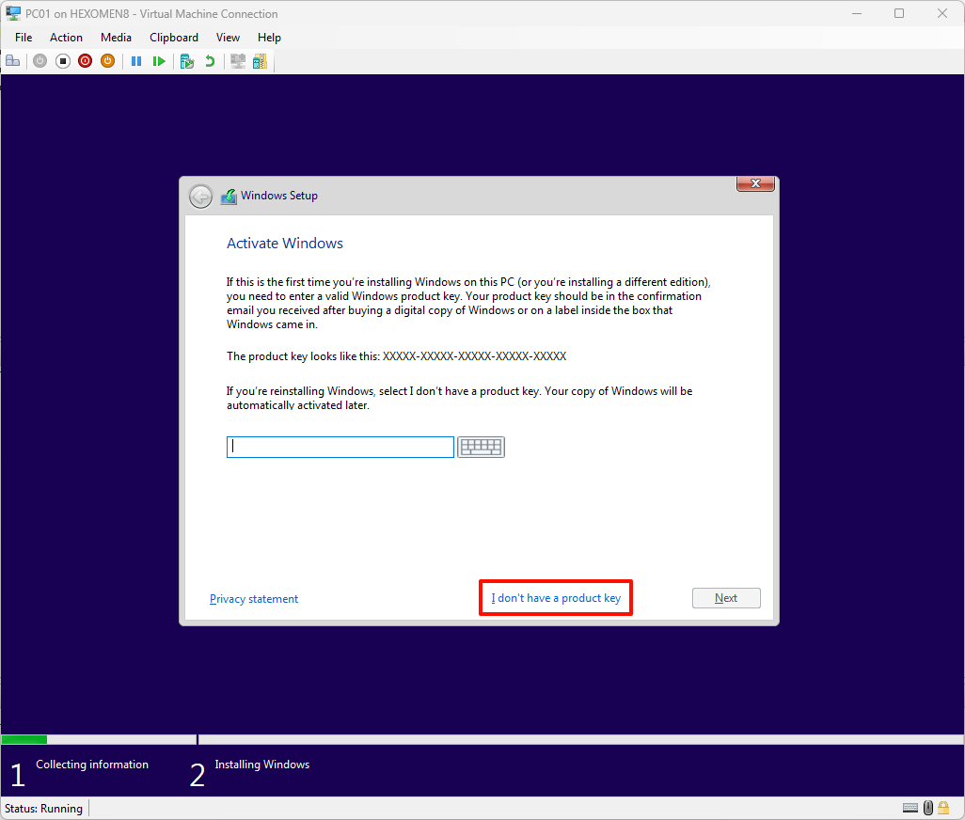Image resolution: width=965 pixels, height=820 pixels.
Task: Open the Media menu
Action: pyautogui.click(x=116, y=38)
